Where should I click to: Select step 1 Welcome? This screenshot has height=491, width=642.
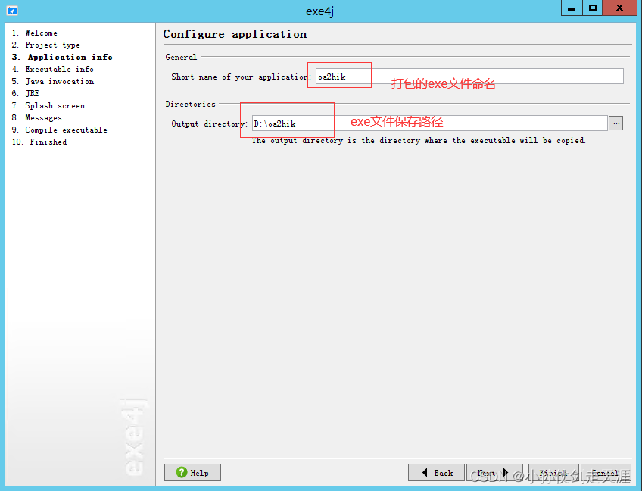coord(35,33)
